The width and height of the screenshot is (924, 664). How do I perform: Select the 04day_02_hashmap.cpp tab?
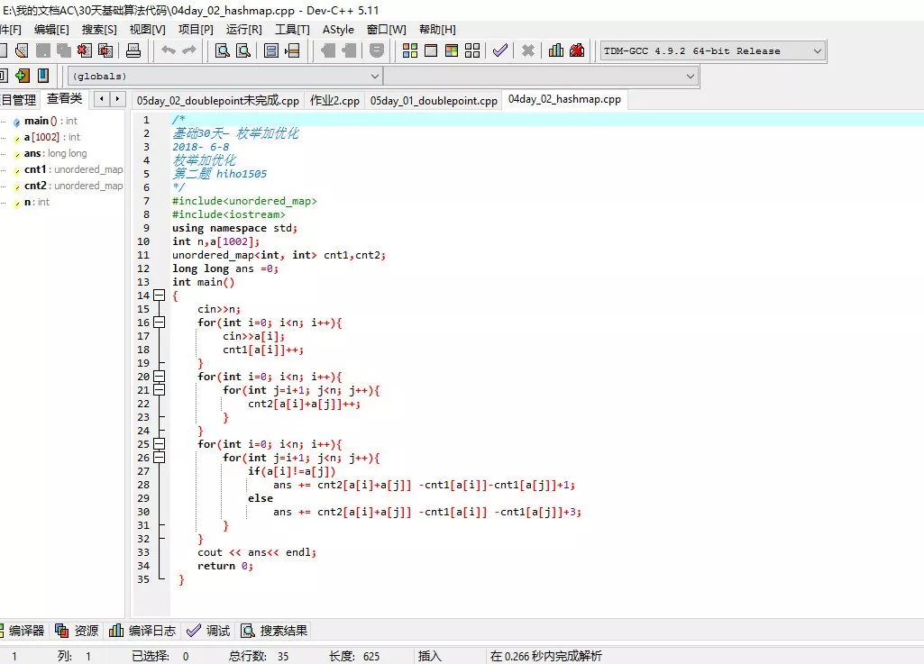pyautogui.click(x=564, y=99)
